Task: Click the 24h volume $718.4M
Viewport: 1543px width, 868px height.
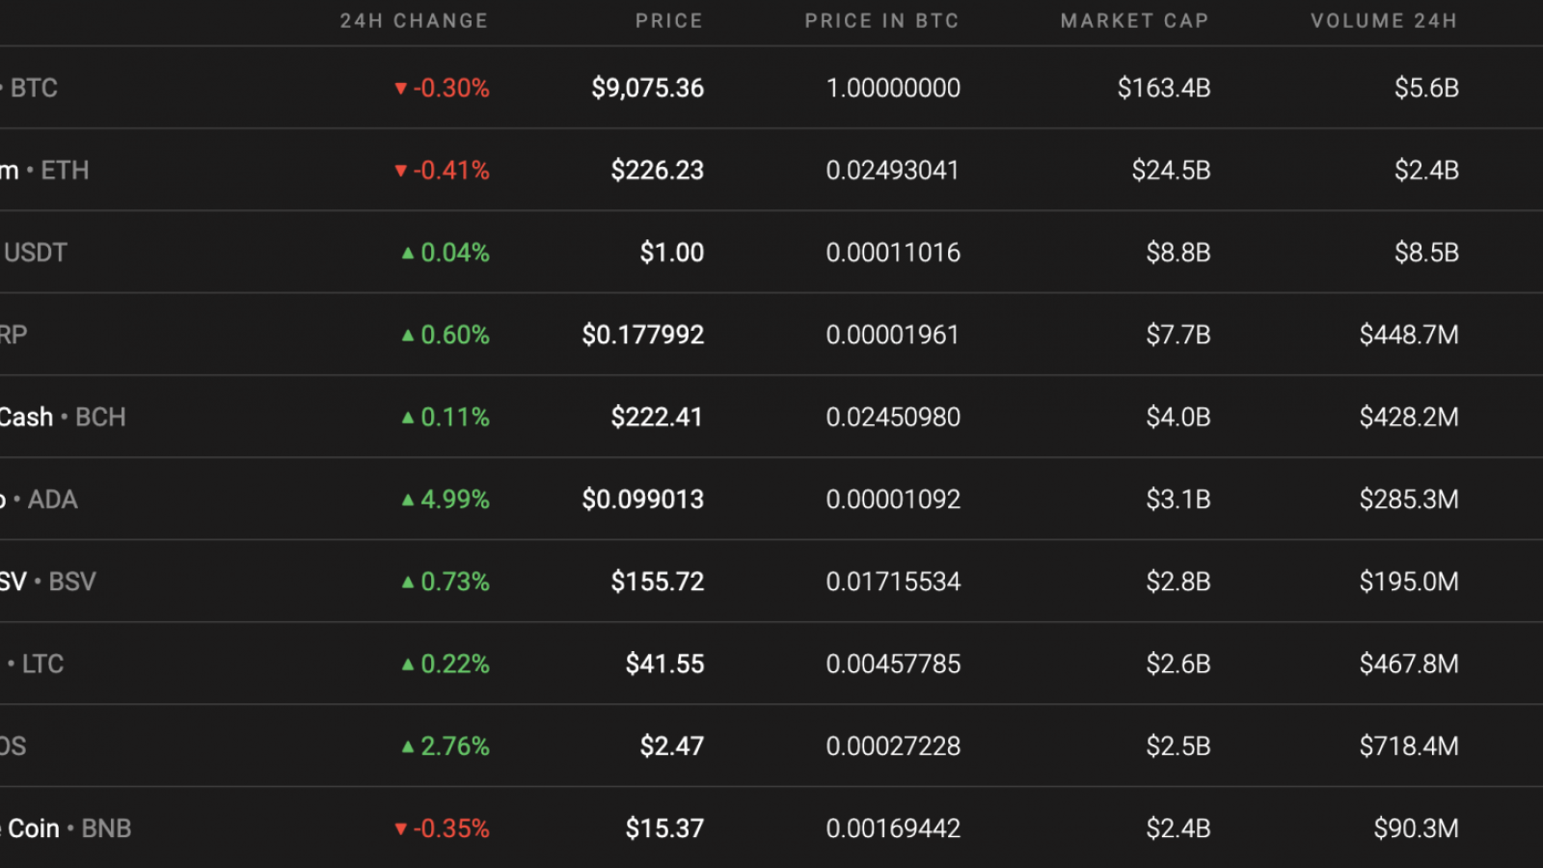Action: 1410,746
